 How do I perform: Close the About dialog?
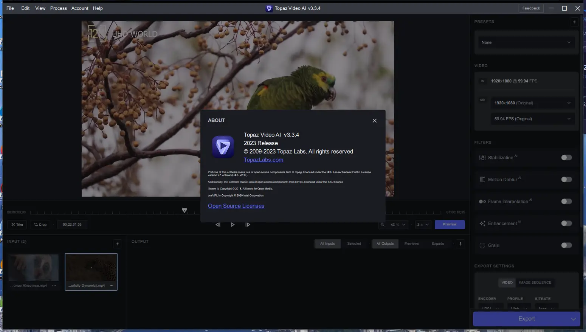[375, 121]
